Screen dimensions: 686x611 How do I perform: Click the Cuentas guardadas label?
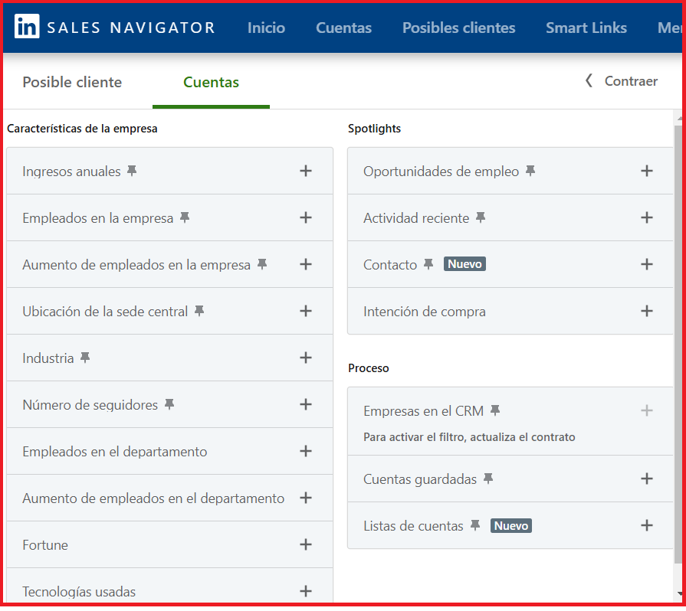click(x=420, y=479)
